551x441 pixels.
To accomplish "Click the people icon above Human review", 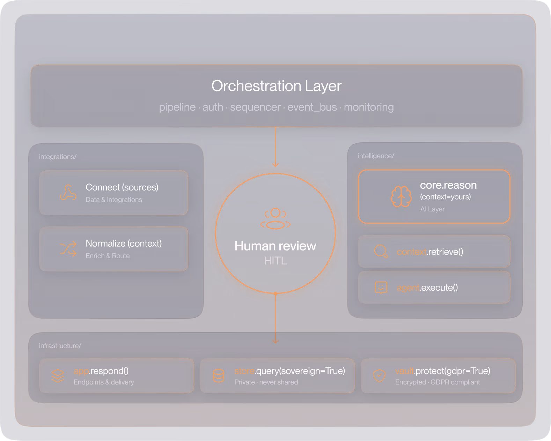I will (x=275, y=219).
